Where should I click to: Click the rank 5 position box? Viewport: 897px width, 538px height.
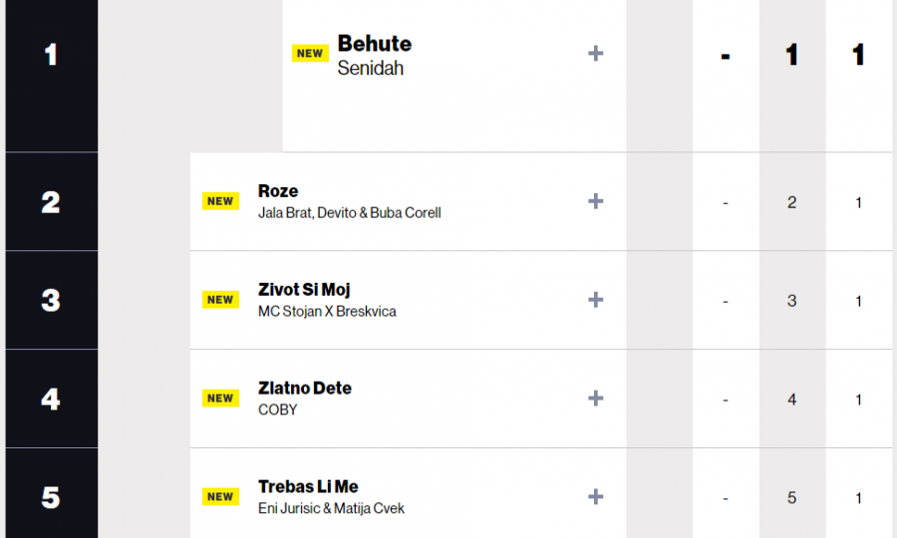click(52, 493)
